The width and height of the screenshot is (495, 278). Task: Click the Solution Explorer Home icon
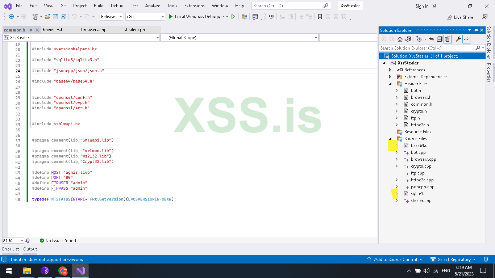pyautogui.click(x=400, y=39)
